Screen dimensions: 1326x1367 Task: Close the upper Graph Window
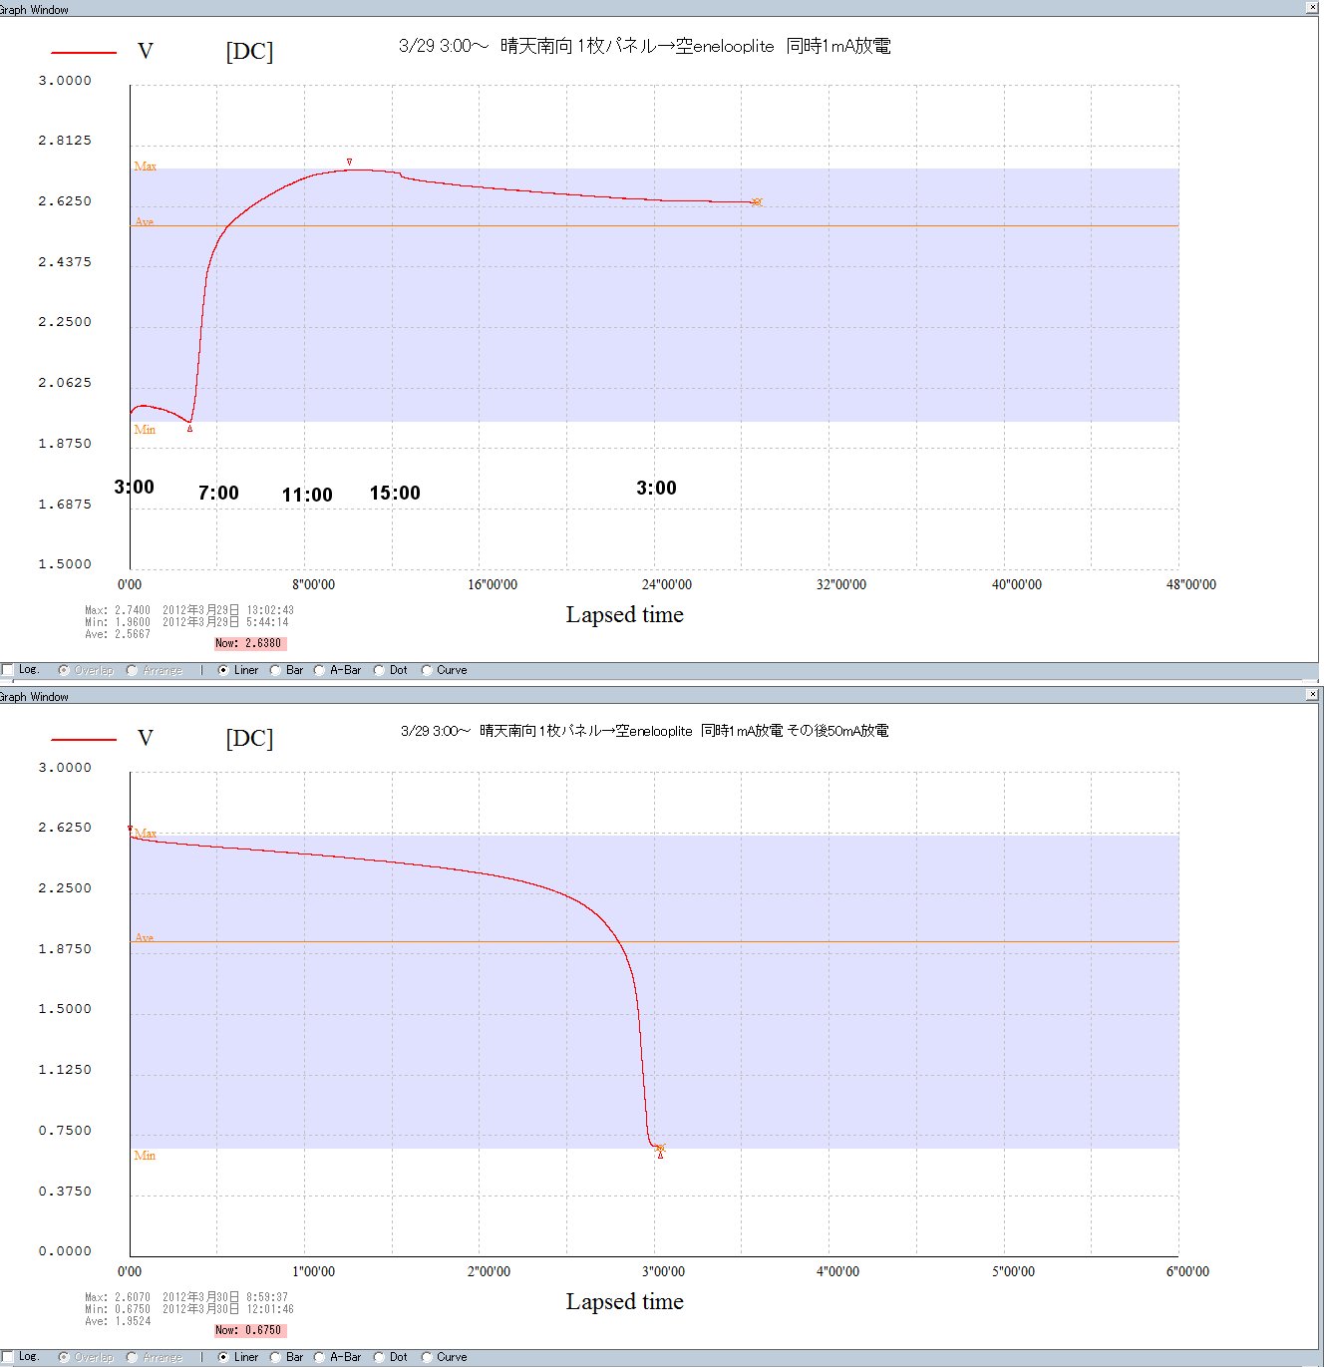click(x=1312, y=8)
